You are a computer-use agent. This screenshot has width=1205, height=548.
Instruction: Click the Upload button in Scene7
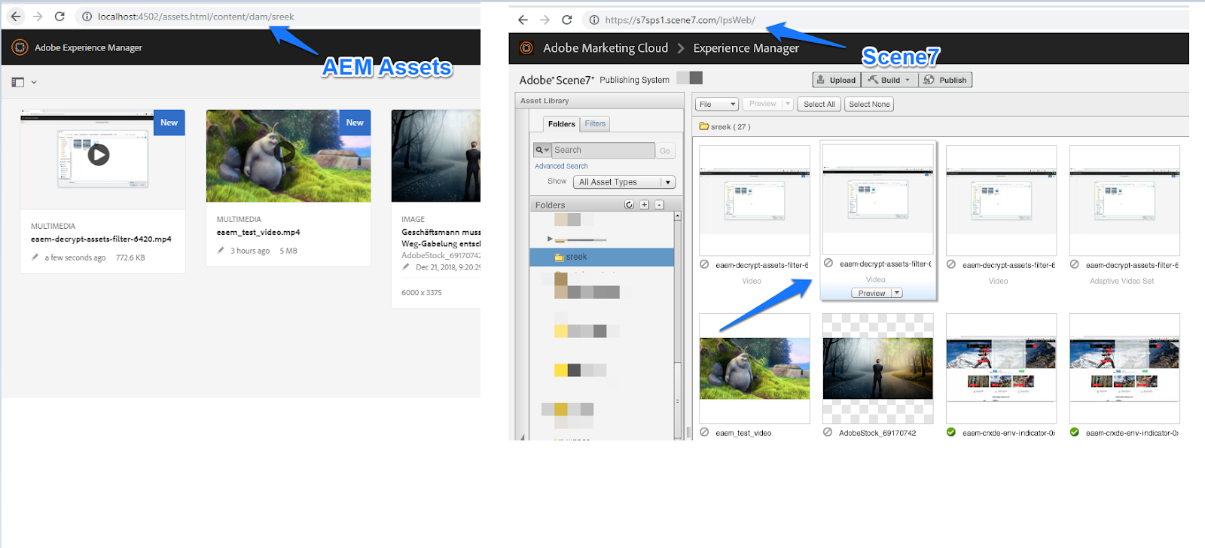[836, 80]
